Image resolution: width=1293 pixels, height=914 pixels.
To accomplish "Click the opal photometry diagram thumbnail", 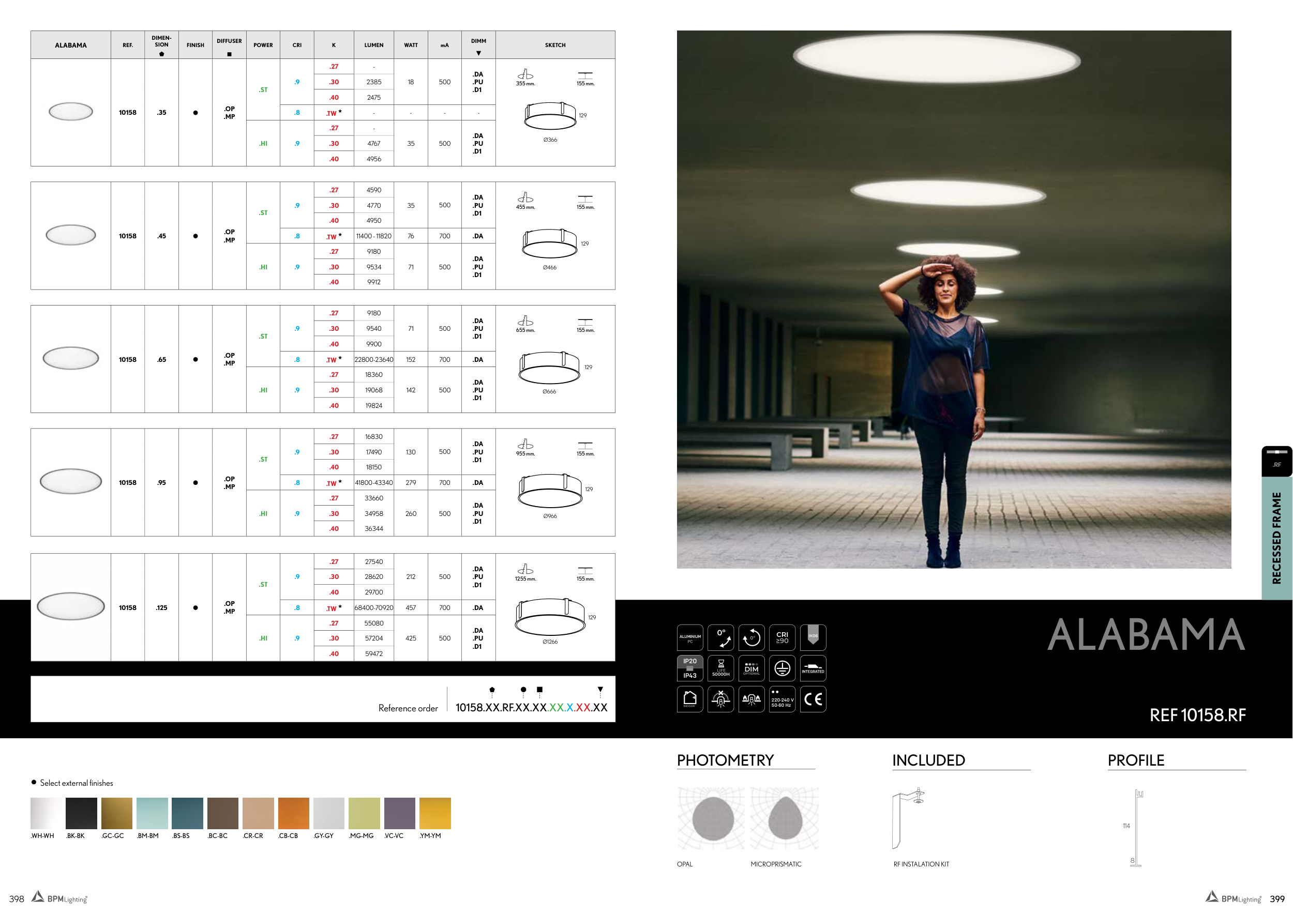I will tap(711, 818).
